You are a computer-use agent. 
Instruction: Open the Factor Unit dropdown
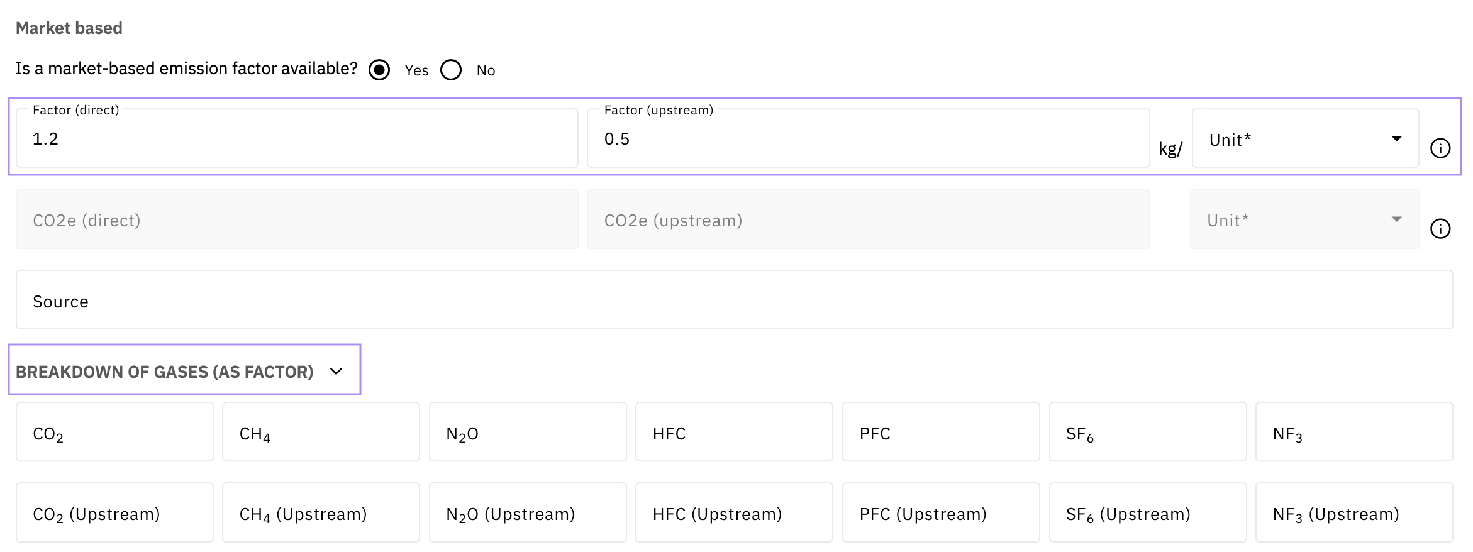click(1305, 139)
